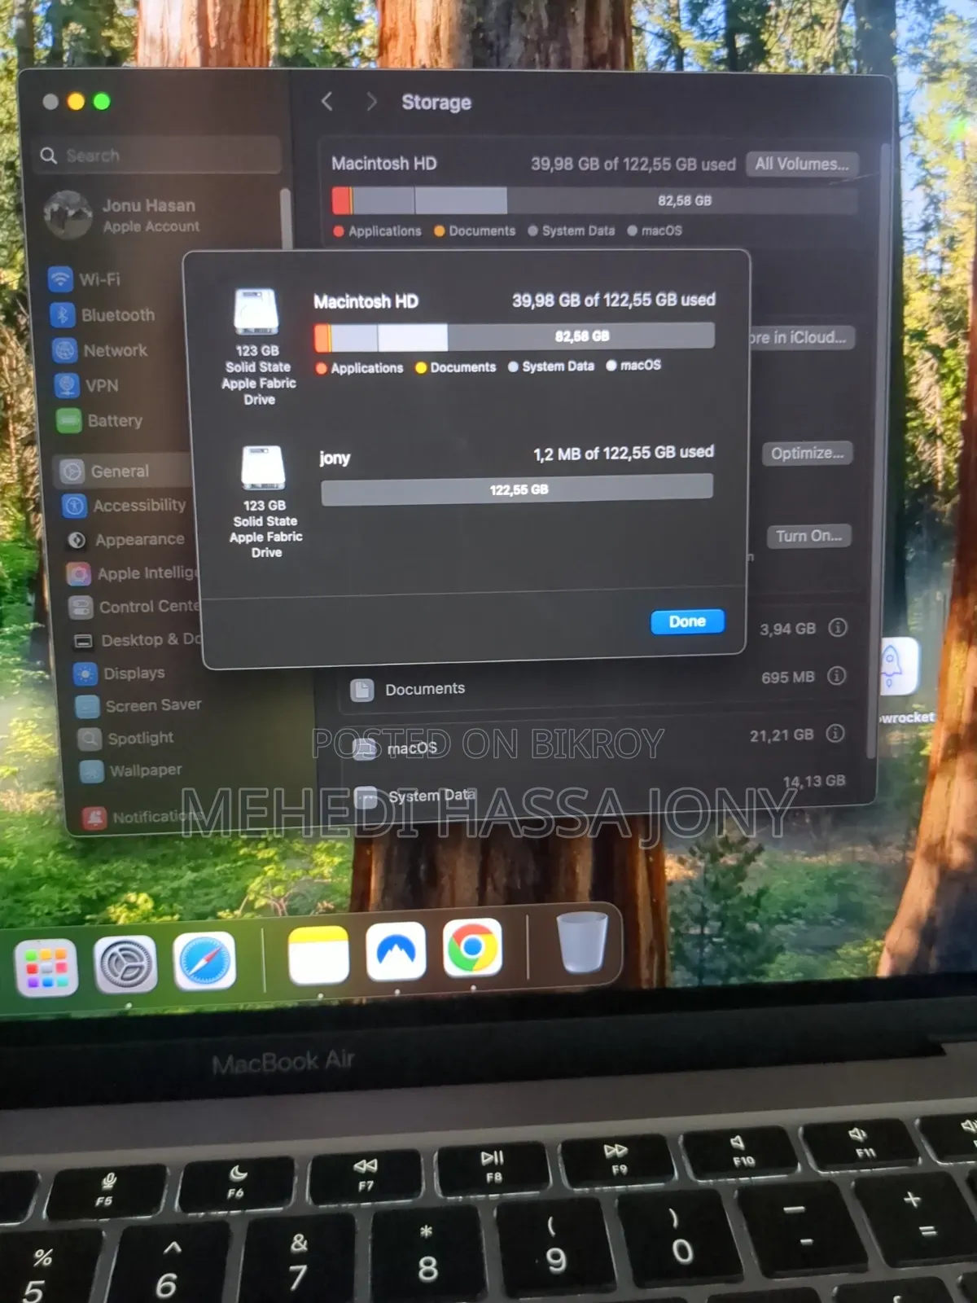Launch Safari from the Dock
Image resolution: width=977 pixels, height=1303 pixels.
click(x=204, y=961)
